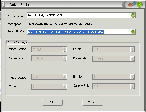The height and width of the screenshot is (112, 146).
Task: Confirm settings with the OK button
Action: pos(52,102)
